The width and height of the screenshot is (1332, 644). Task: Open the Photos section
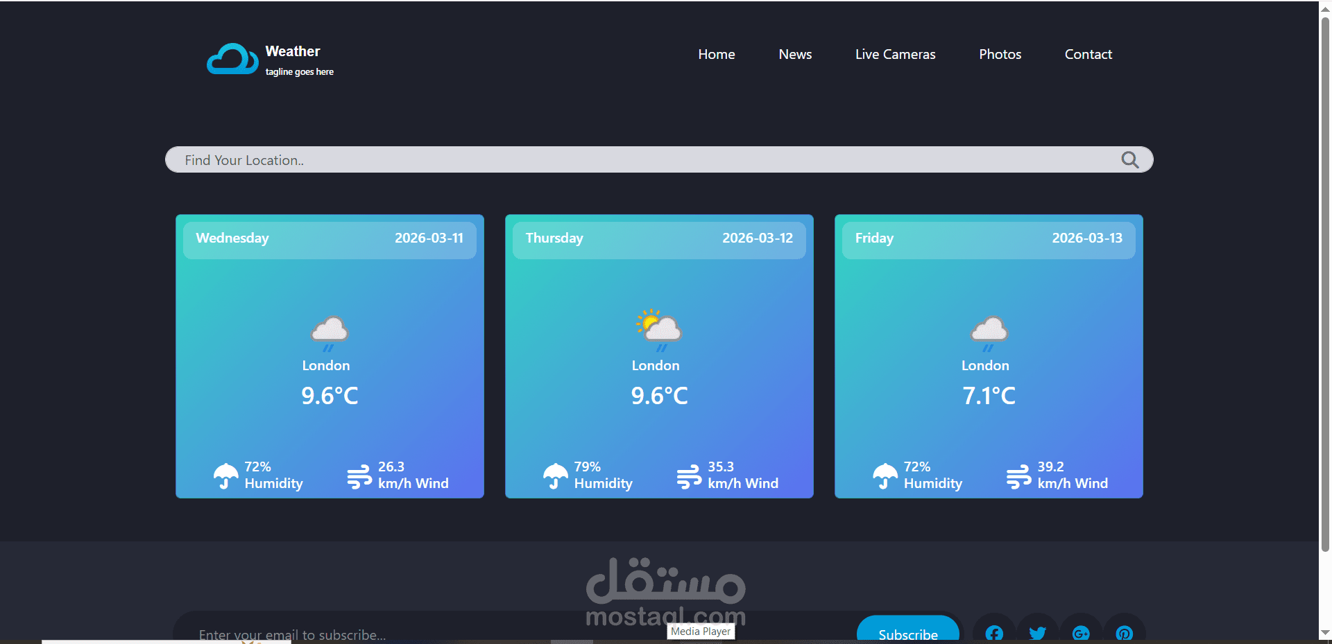(1000, 54)
